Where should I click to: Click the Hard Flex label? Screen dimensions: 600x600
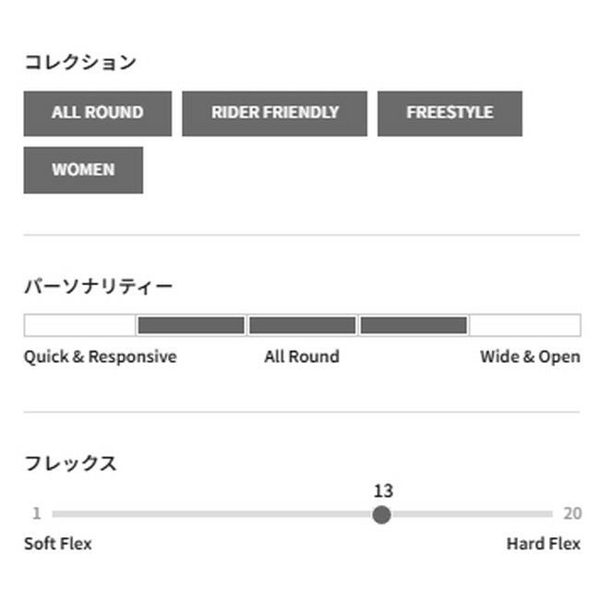(x=543, y=543)
